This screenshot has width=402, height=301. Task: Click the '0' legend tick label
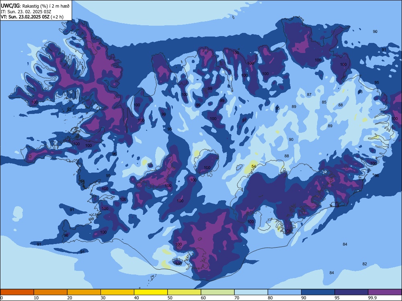click(2, 298)
